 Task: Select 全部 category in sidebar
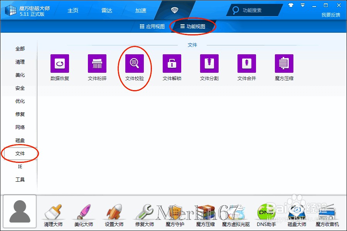click(20, 49)
